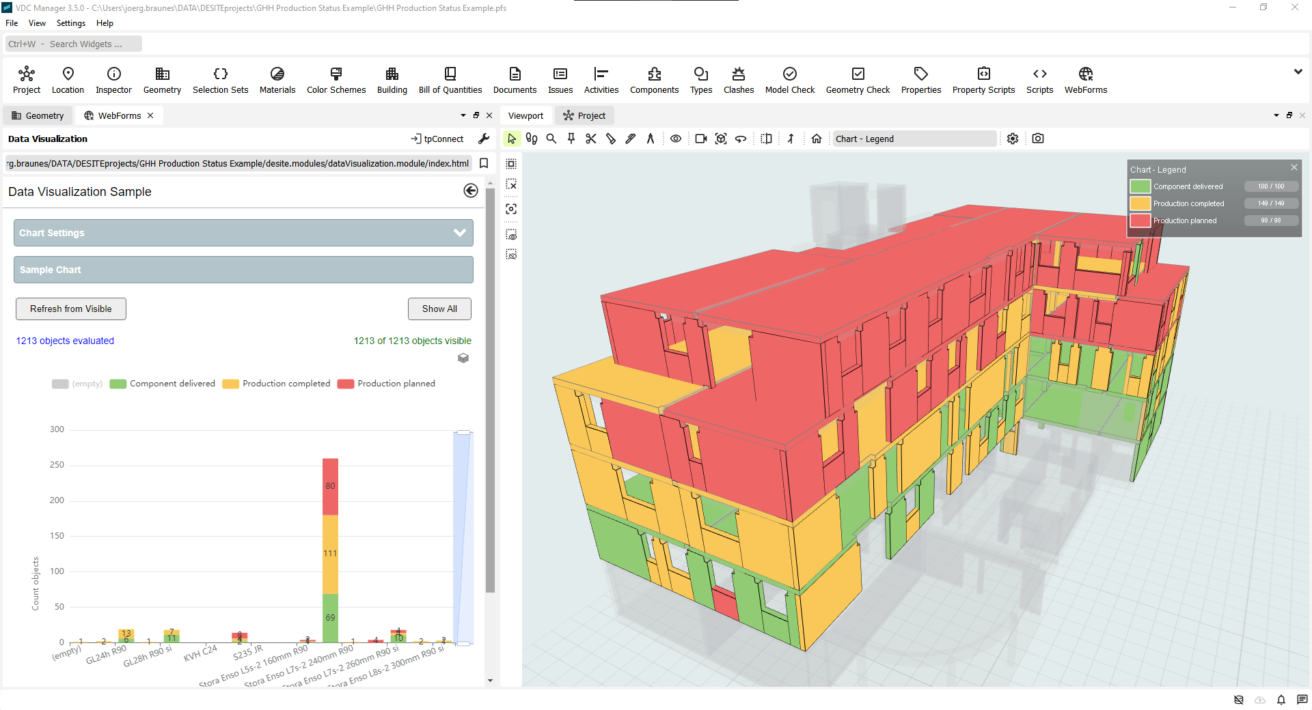Click the Production completed legend color swatch
1312x710 pixels.
tap(1140, 203)
